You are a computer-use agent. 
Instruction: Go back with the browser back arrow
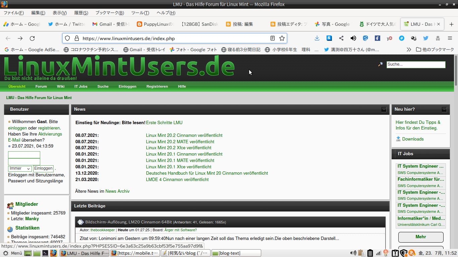(8, 38)
